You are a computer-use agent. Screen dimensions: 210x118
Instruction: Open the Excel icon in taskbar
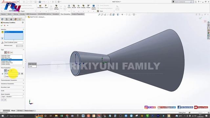[62, 116]
